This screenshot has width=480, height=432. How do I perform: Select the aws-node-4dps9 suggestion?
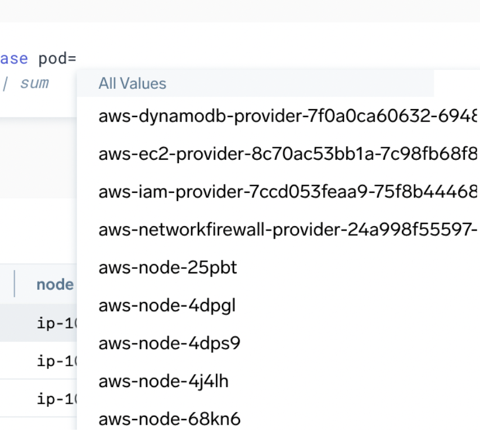coord(169,343)
